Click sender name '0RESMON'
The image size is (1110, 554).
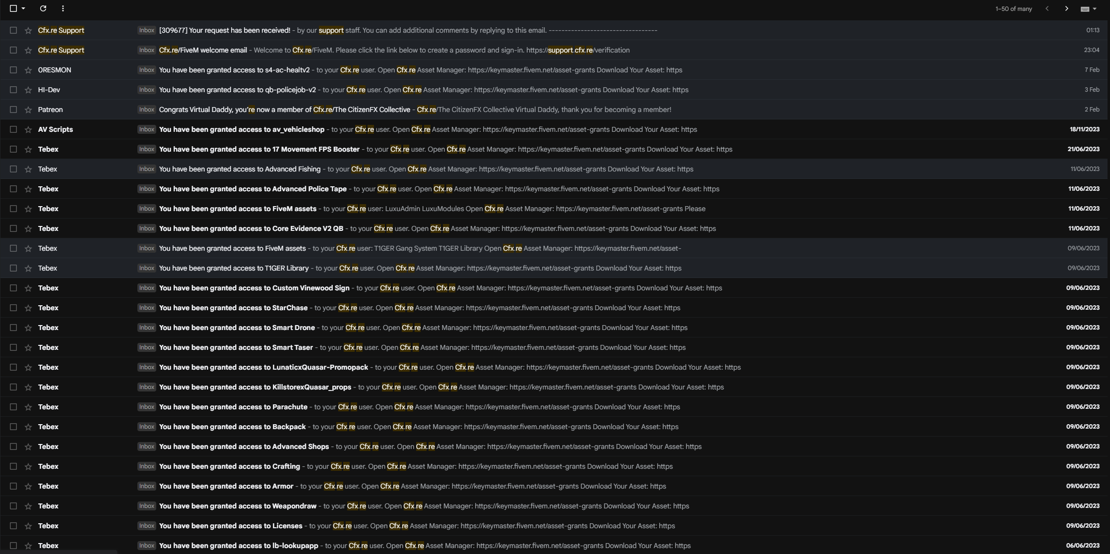pos(55,70)
